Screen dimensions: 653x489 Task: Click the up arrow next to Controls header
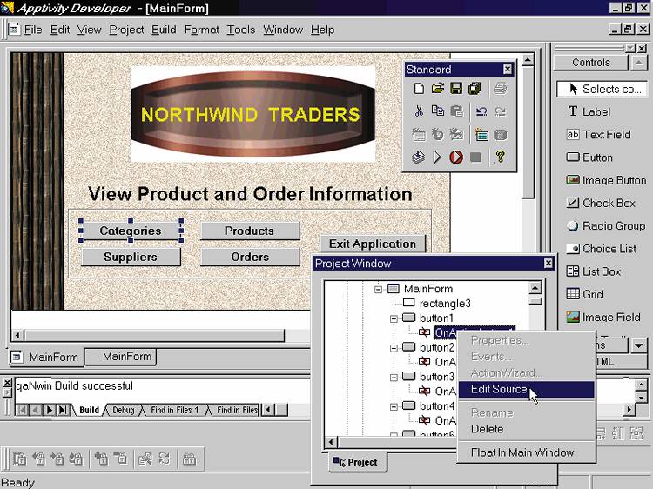click(639, 63)
